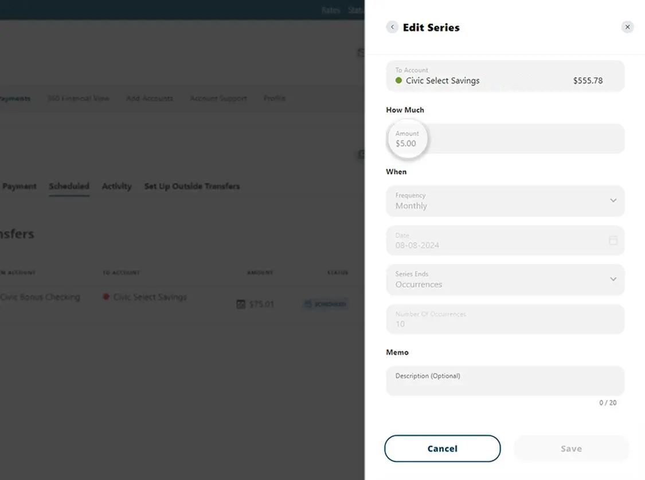Viewport: 645px width, 480px height.
Task: Select the Scheduled tab
Action: point(69,186)
